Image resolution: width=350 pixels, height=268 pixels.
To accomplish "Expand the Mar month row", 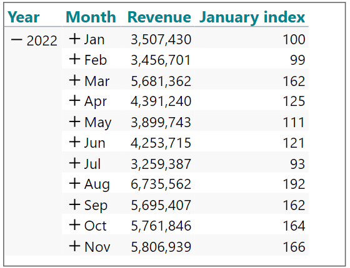I will coord(74,80).
